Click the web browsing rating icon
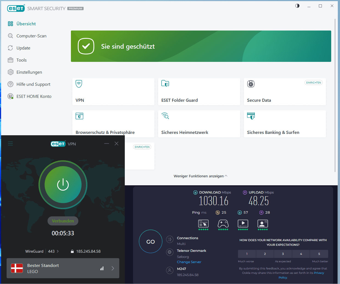Viewport: 340px width, 284px height. point(203,224)
